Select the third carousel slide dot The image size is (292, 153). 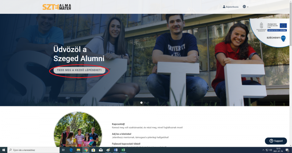point(148,103)
